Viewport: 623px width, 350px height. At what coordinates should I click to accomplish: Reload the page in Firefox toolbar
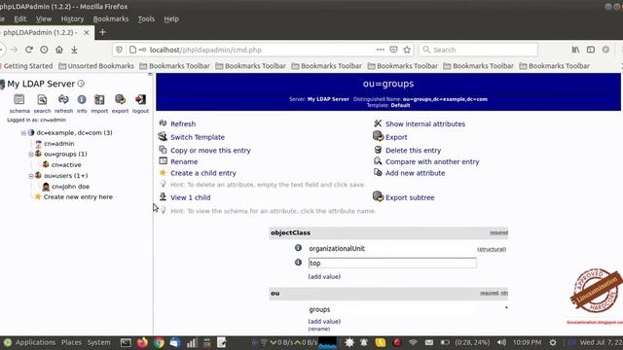(29, 50)
